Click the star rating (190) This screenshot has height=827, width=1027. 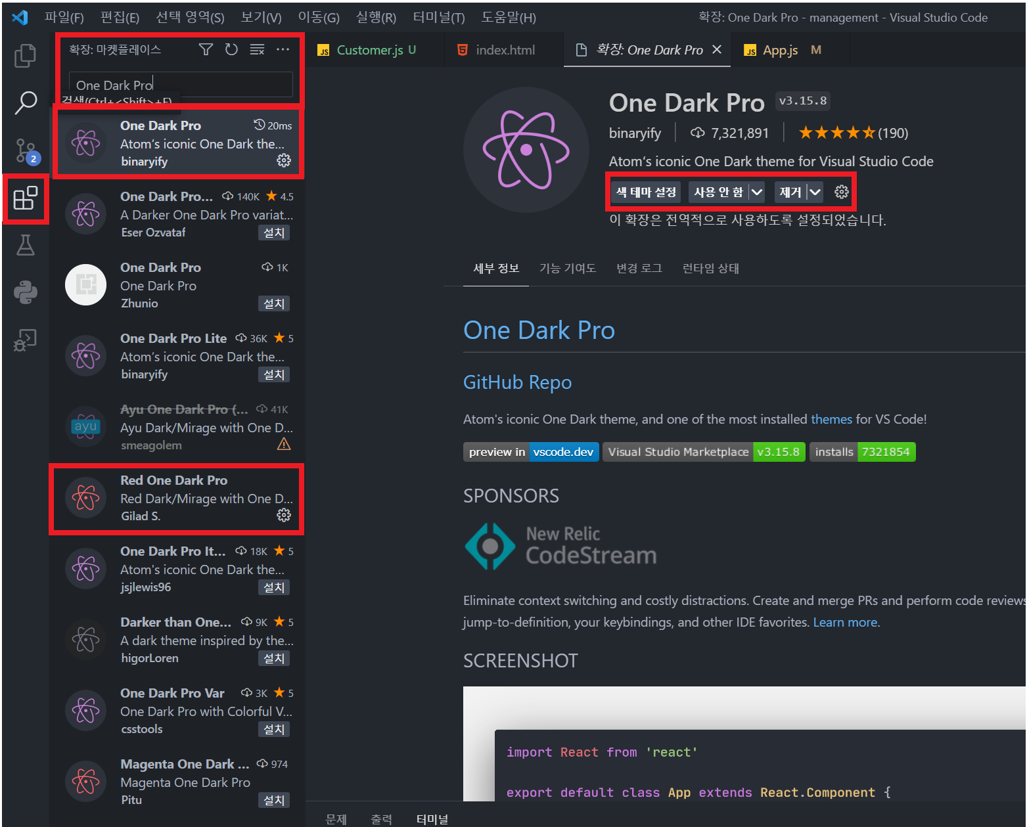click(853, 133)
